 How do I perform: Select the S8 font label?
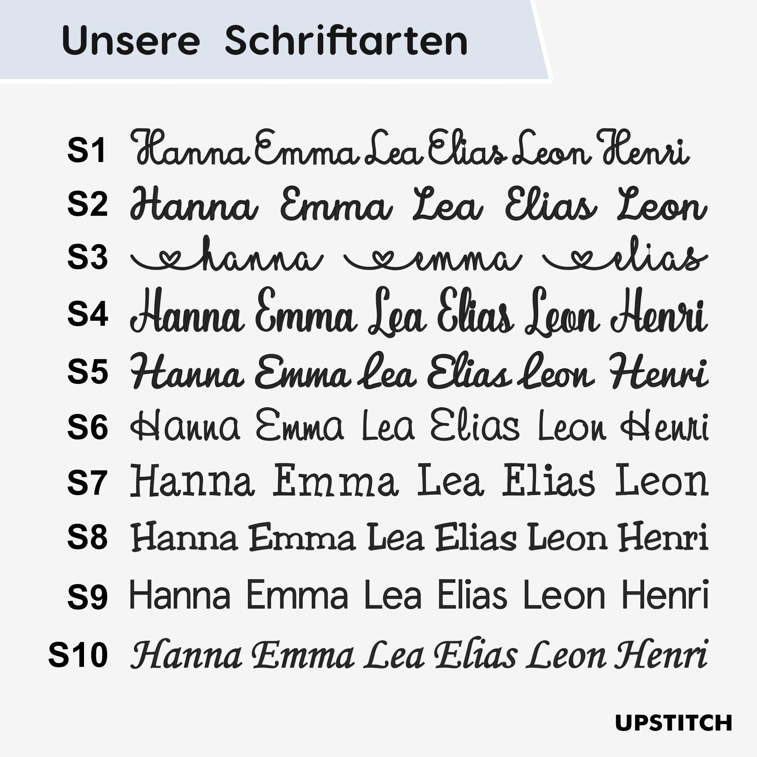87,537
